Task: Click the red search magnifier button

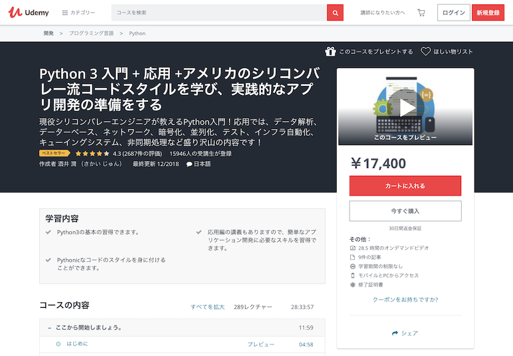Action: click(x=335, y=13)
